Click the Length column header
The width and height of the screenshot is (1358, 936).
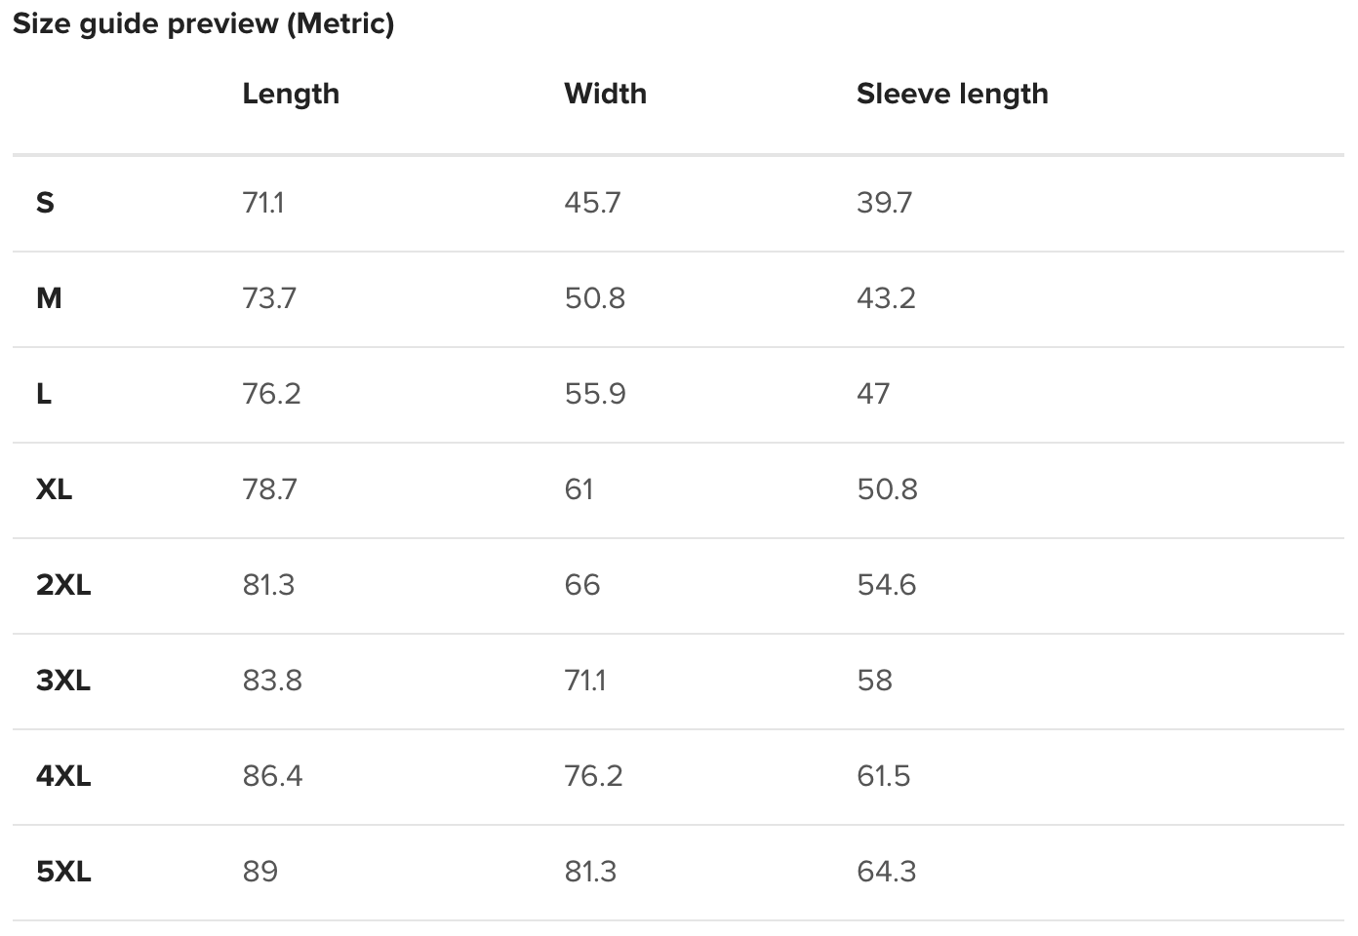click(291, 94)
